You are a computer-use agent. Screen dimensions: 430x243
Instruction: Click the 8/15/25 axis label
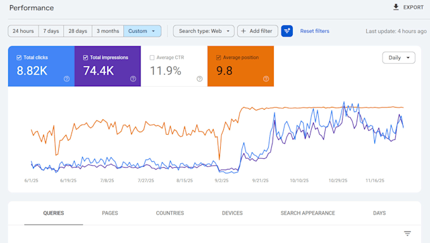(x=185, y=180)
